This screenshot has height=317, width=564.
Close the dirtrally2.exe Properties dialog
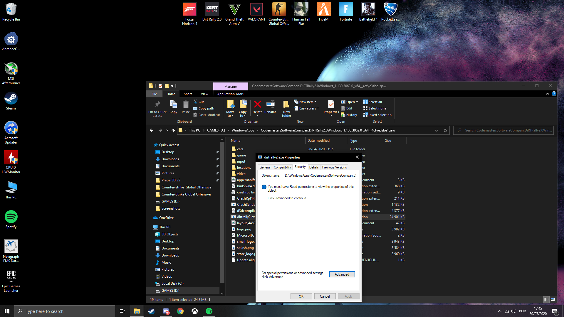click(x=357, y=157)
